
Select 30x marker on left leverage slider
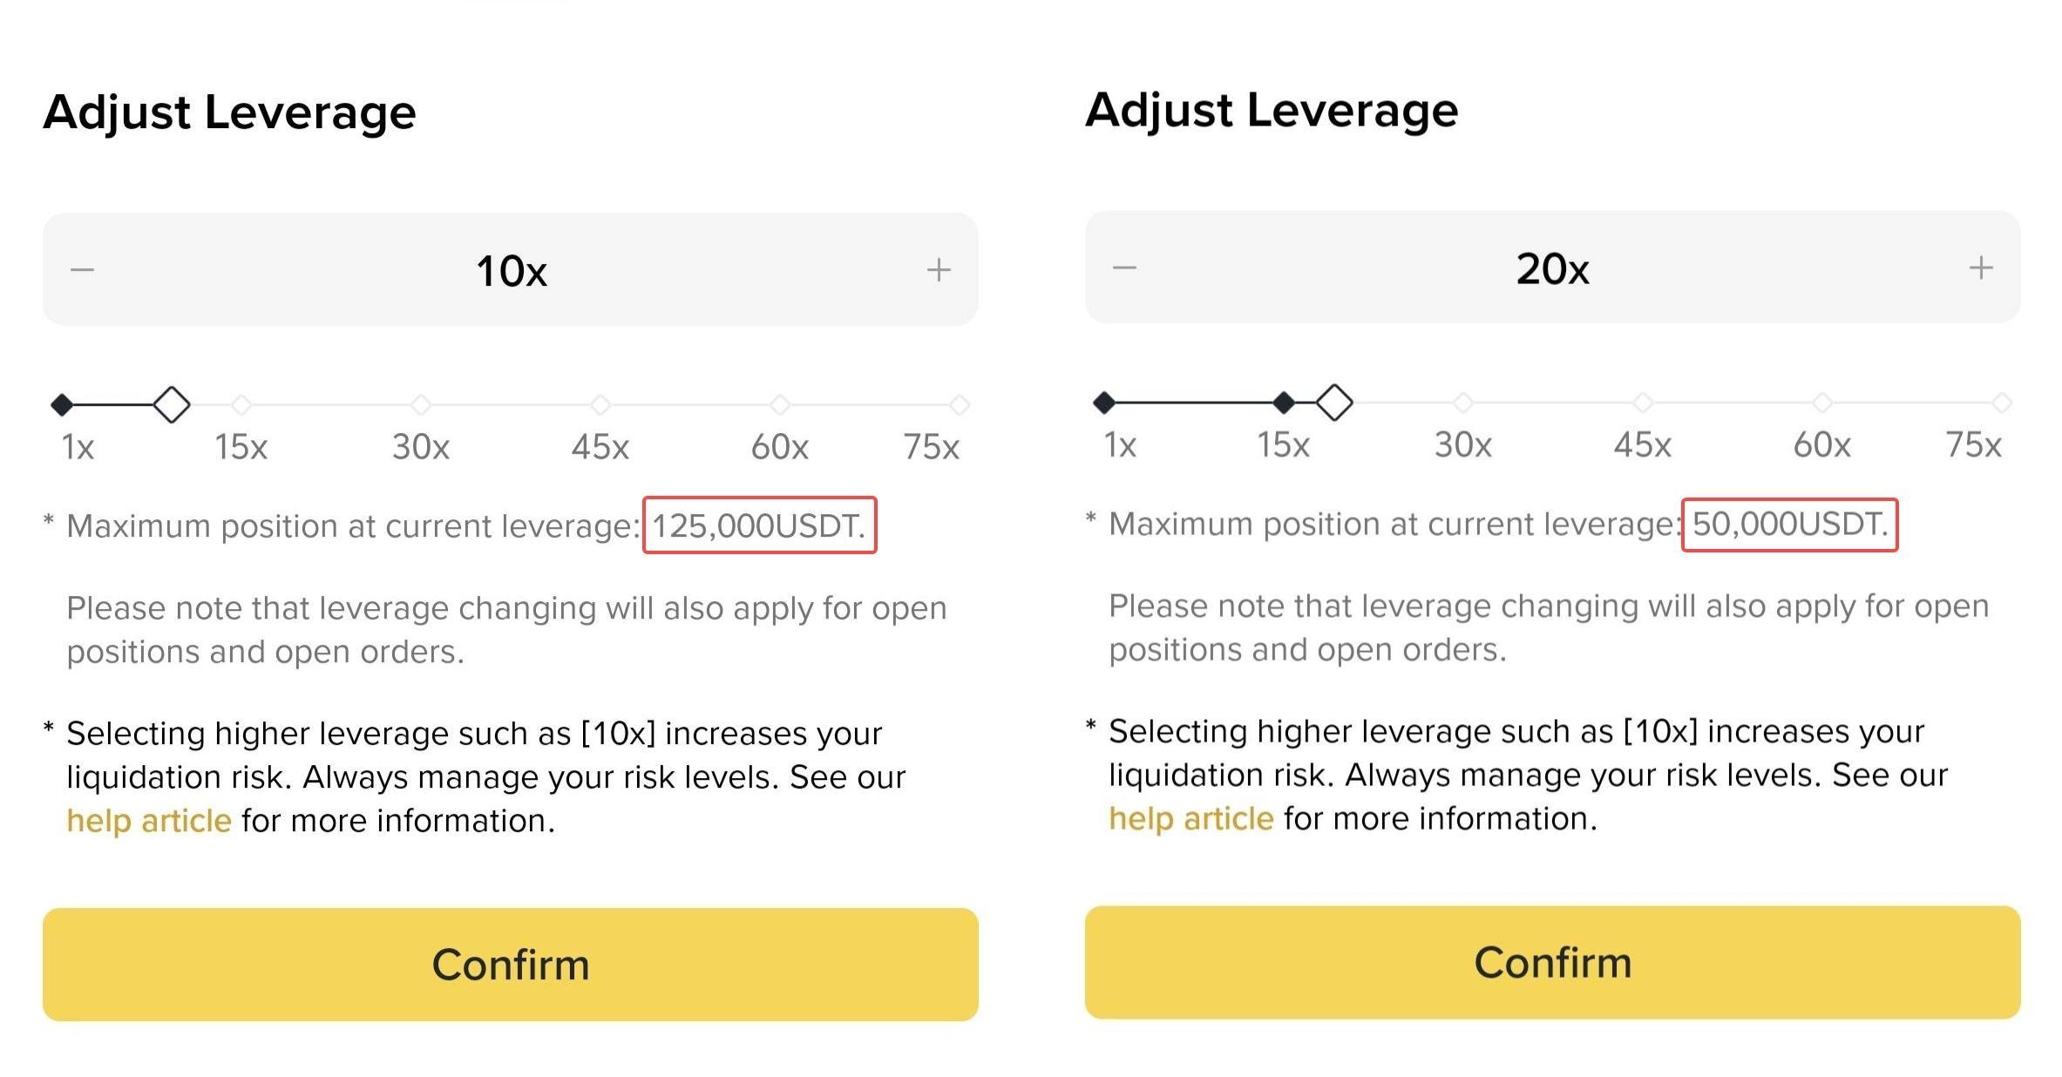[421, 404]
